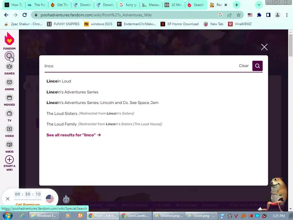The width and height of the screenshot is (293, 220).
Task: Close the active Pooh tab
Action: [226, 5]
